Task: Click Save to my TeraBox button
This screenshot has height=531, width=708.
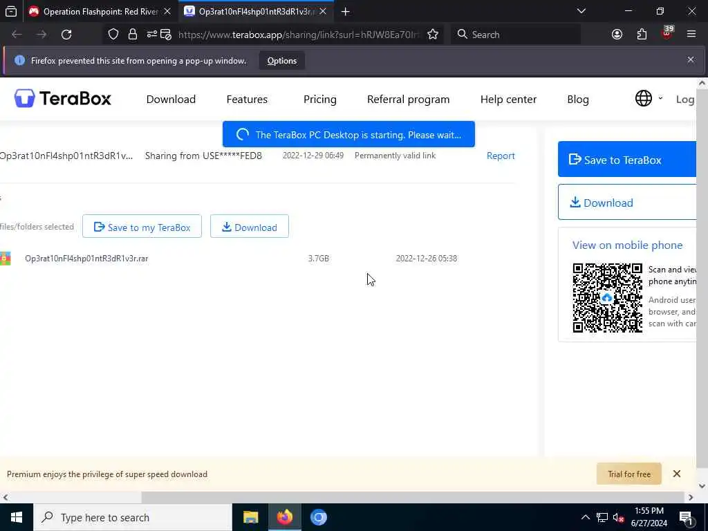Action: click(142, 226)
